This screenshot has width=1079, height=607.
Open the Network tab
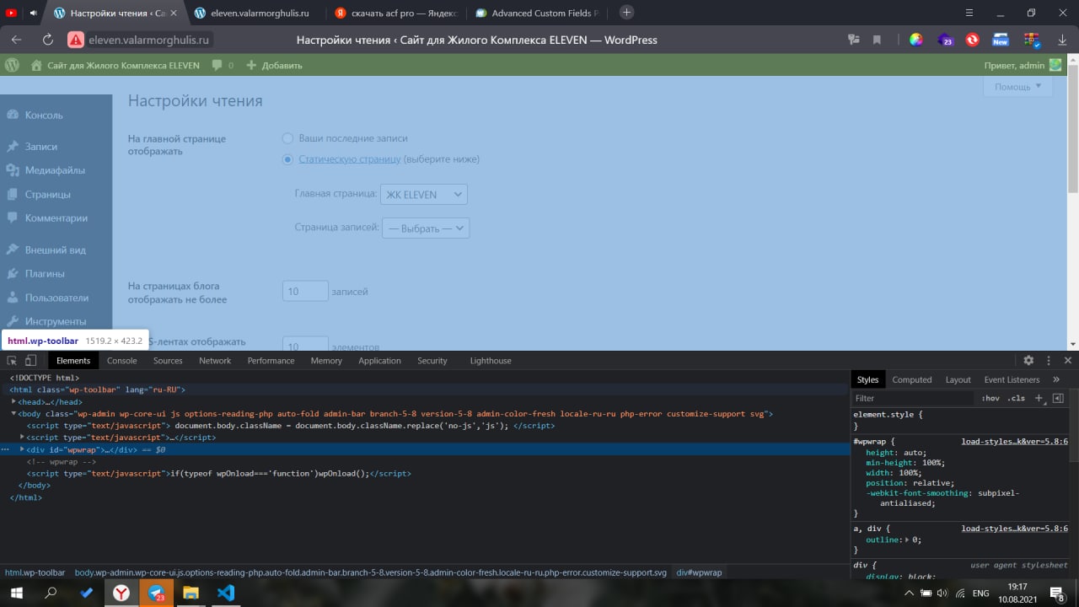click(215, 361)
